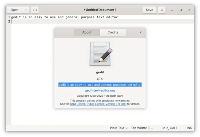This screenshot has height=137, width=200.
Task: Click the version number 49.0
Action: pos(100,79)
